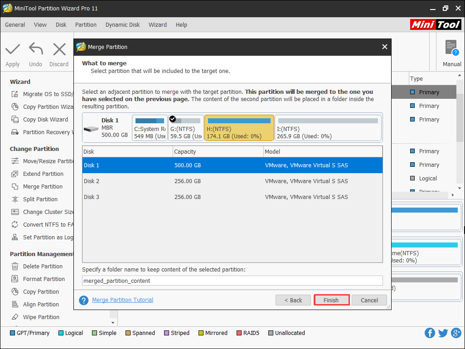Select I:(NTFS) 265.9 GB partition
Screen dimensions: 465x349
(x=328, y=128)
